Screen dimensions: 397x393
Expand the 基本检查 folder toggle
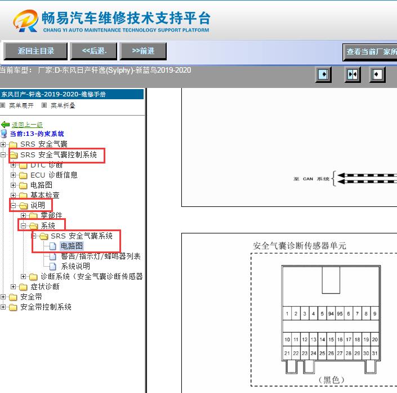(x=13, y=195)
